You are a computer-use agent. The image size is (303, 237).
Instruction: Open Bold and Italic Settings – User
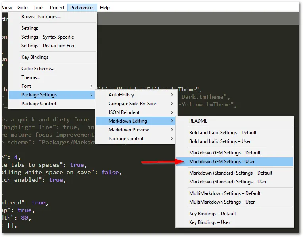[x=235, y=141]
